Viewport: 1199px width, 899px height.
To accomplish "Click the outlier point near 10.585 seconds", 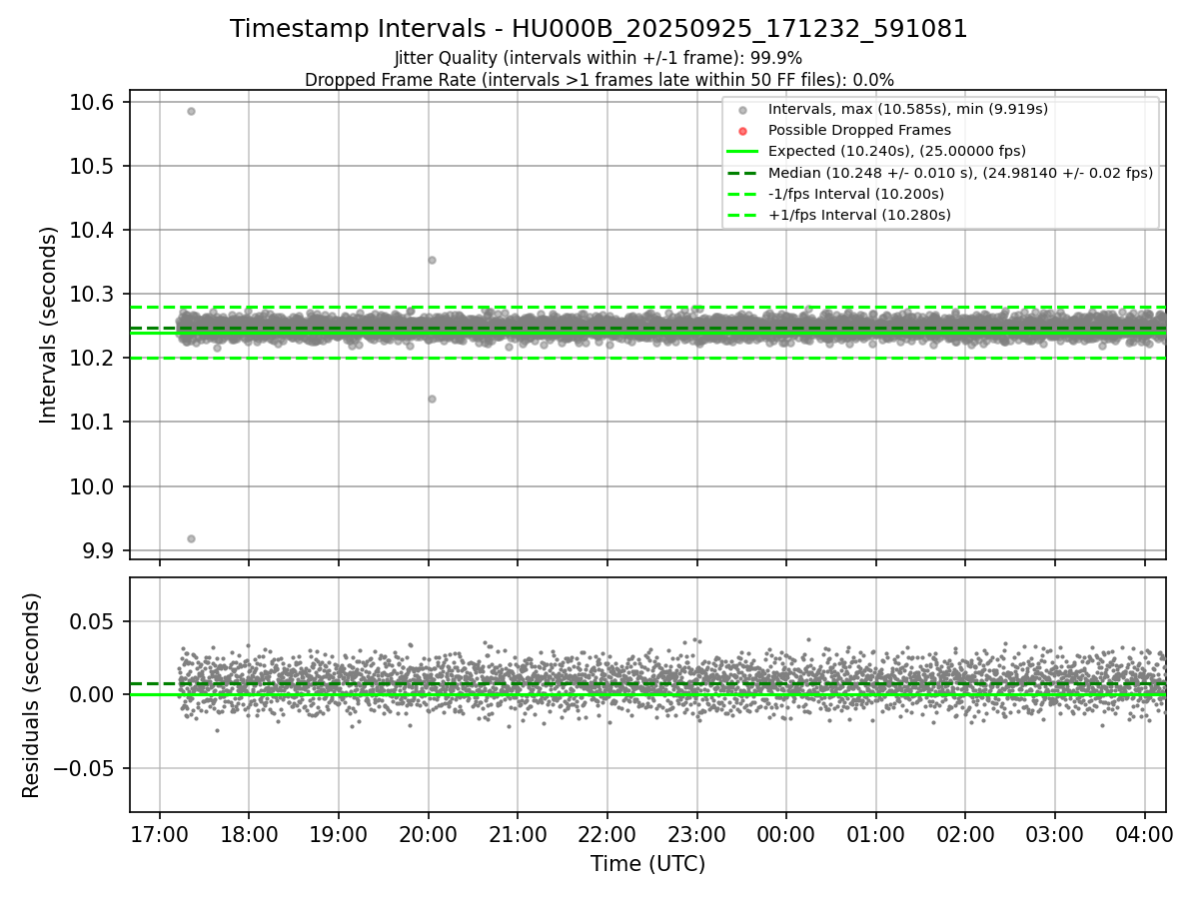I will tap(191, 111).
